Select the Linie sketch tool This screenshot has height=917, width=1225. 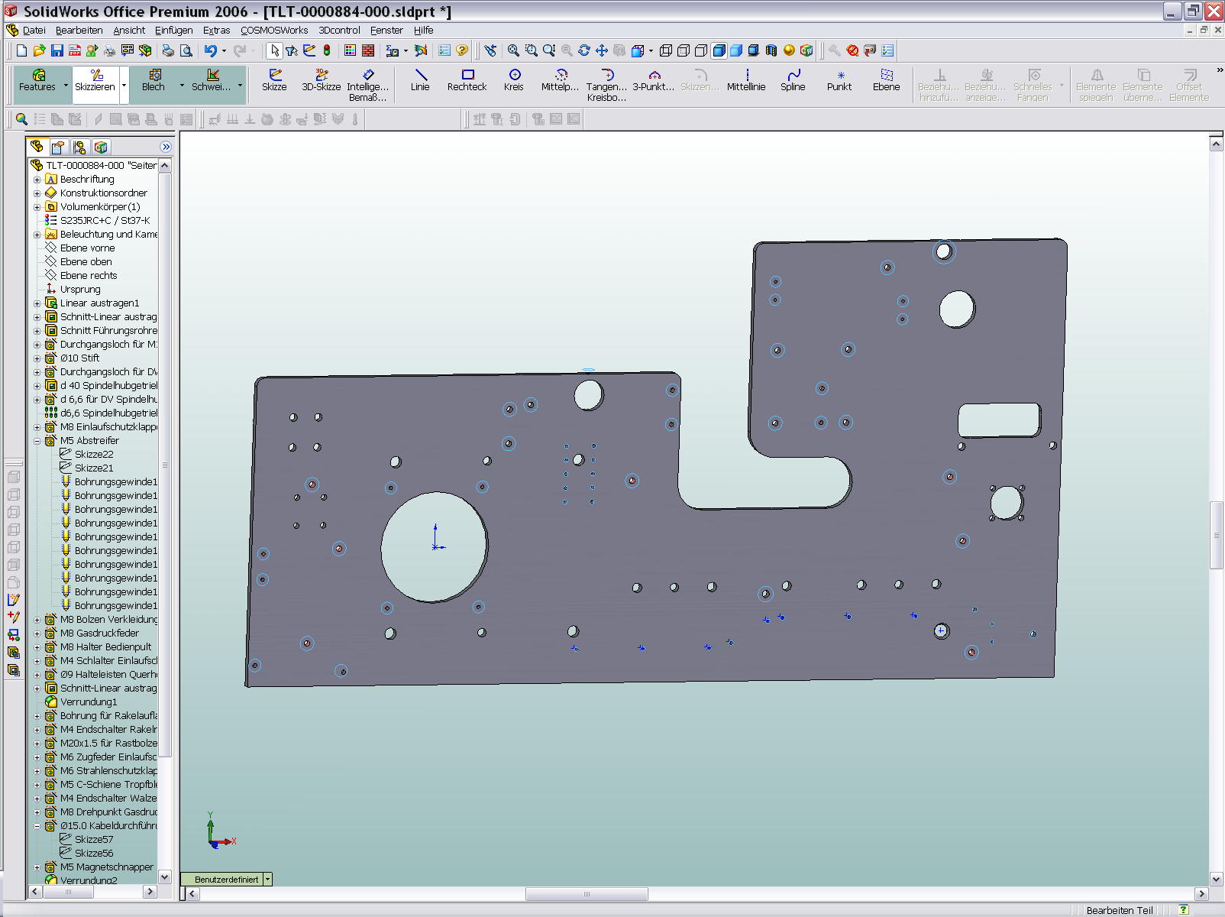click(420, 79)
